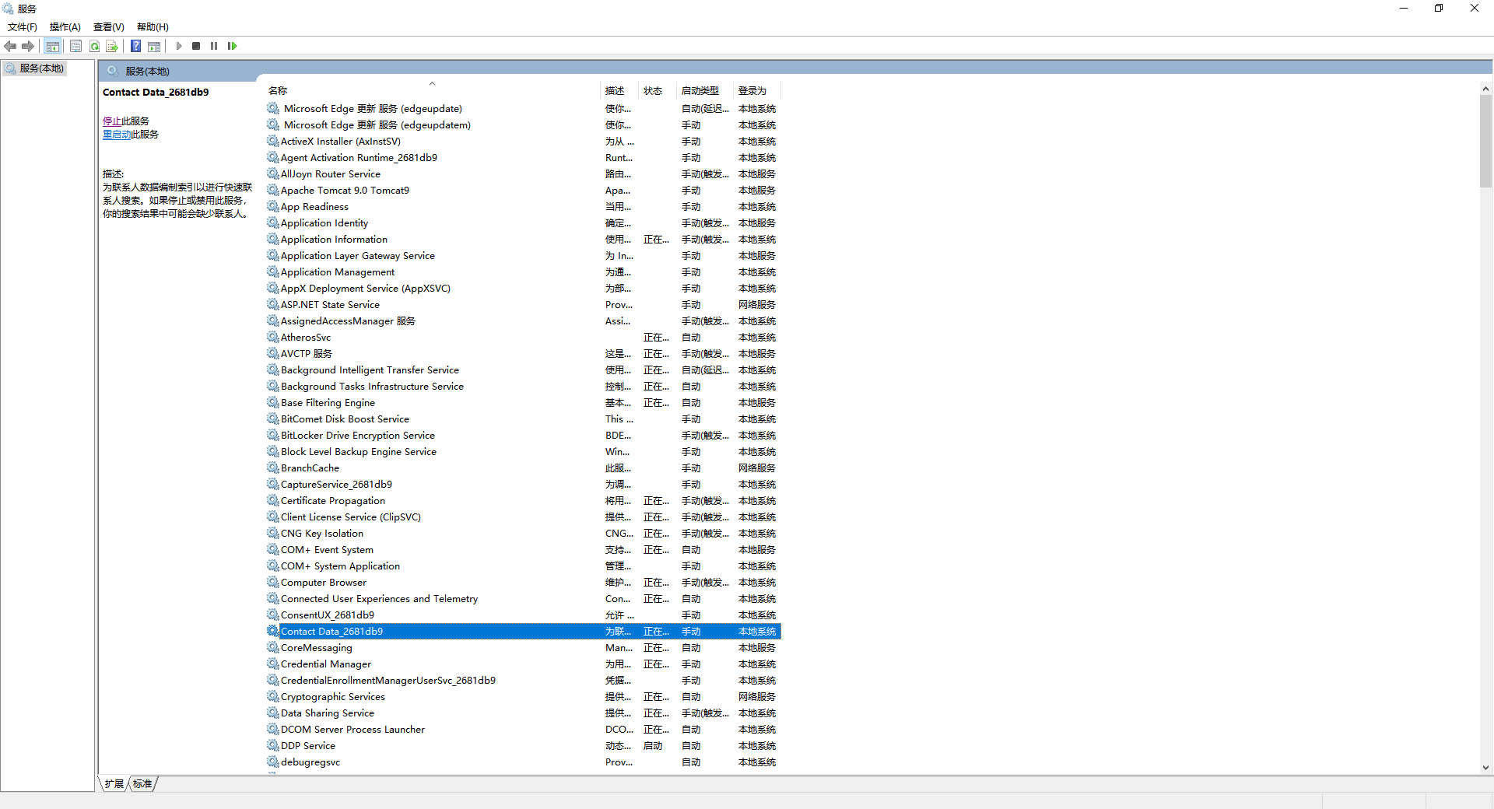Click the gear icon of Computer Browser
1494x809 pixels.
[273, 582]
